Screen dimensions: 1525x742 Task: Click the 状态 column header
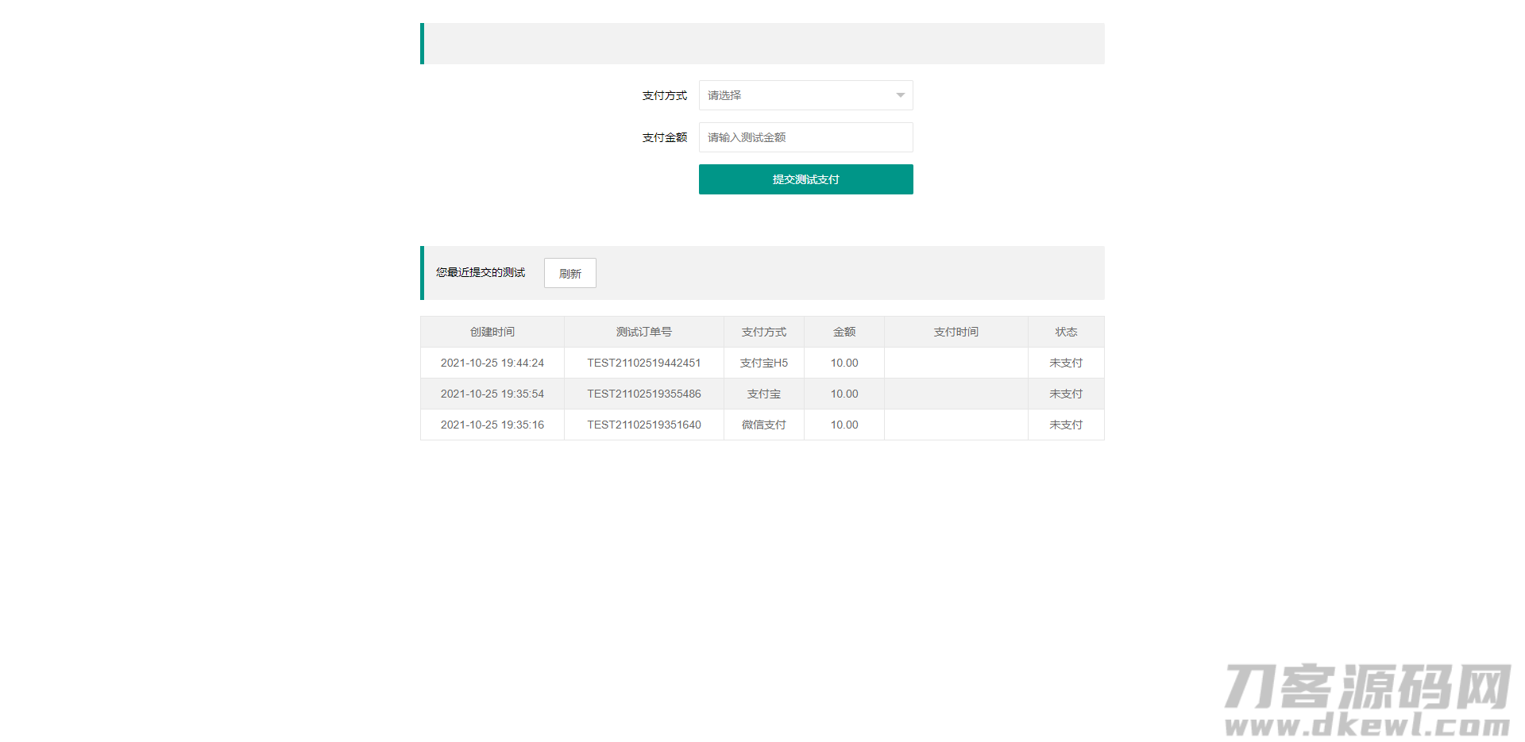click(1066, 332)
